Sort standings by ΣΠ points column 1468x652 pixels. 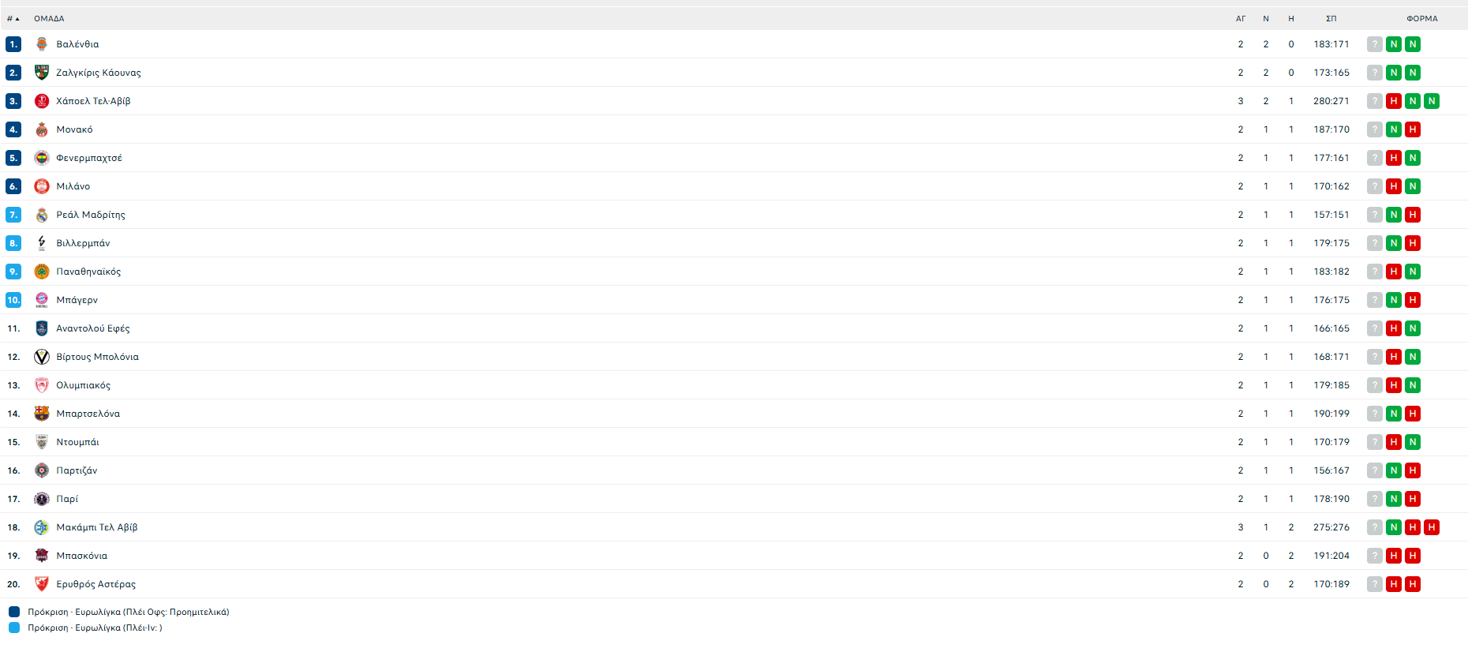pos(1331,18)
